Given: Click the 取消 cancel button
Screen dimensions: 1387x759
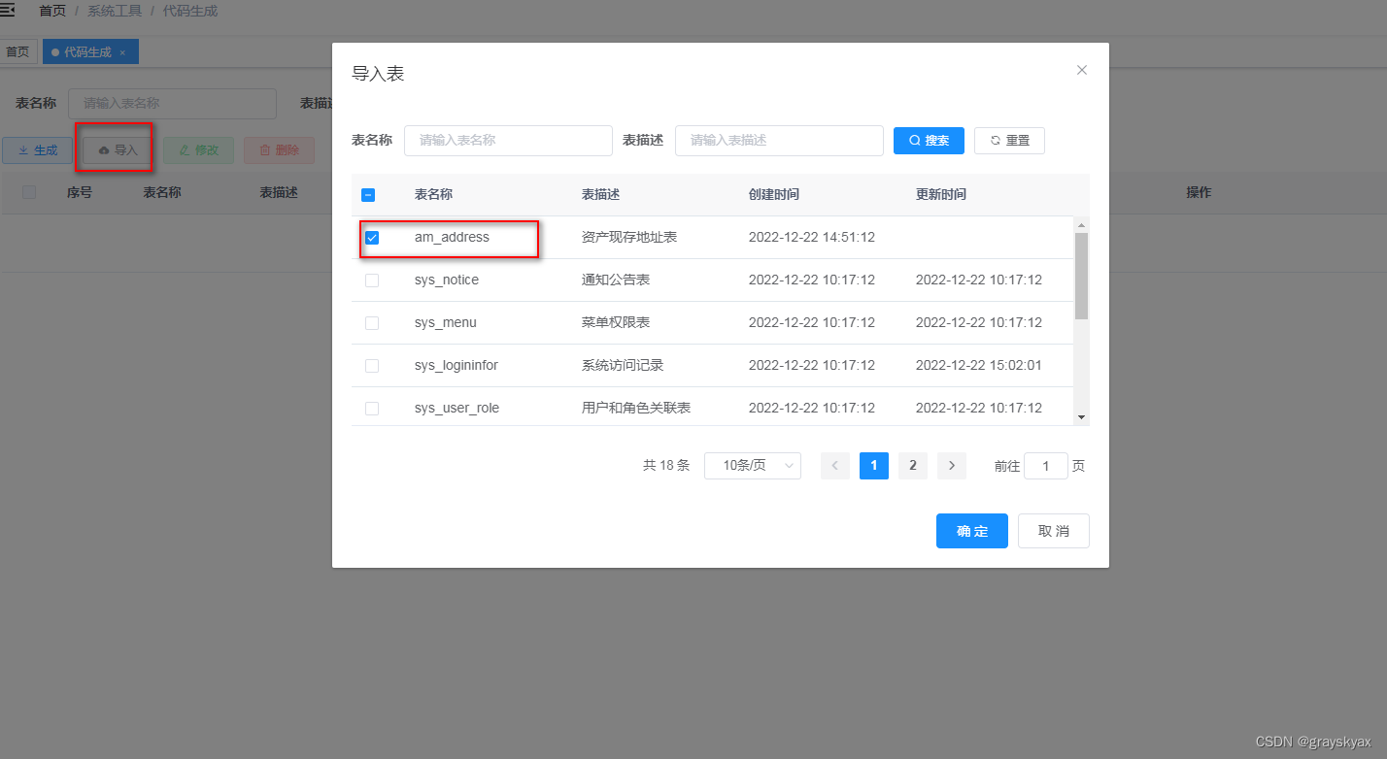Looking at the screenshot, I should 1053,531.
